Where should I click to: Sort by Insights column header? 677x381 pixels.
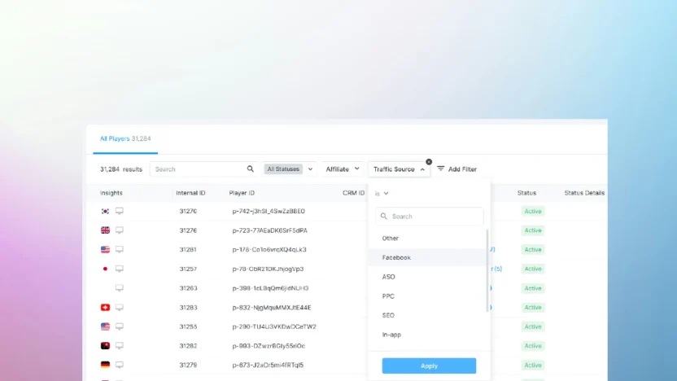pyautogui.click(x=111, y=193)
